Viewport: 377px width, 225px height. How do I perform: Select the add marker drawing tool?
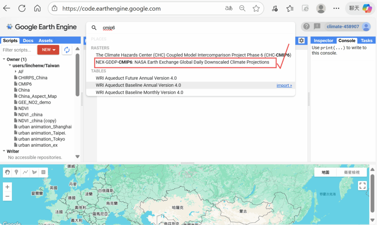click(x=17, y=172)
